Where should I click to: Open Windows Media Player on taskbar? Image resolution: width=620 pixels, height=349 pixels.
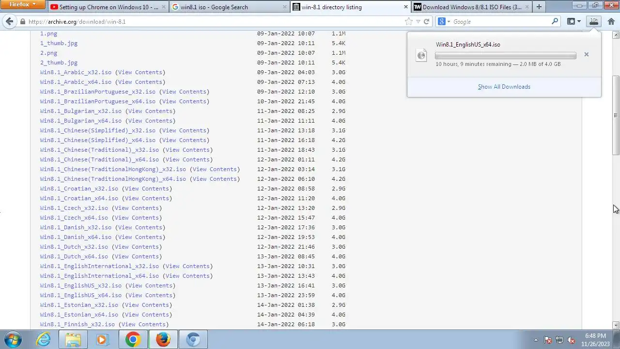pyautogui.click(x=102, y=339)
